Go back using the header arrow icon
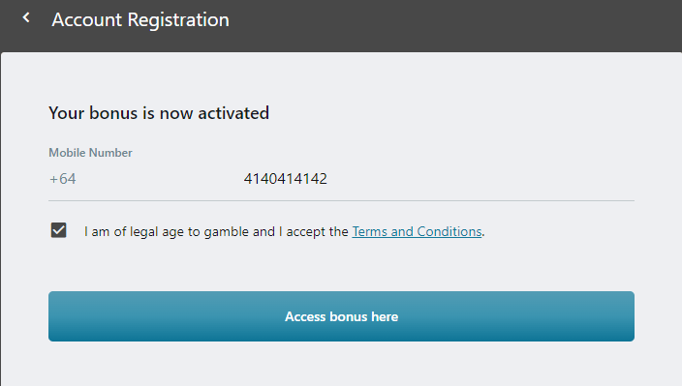The width and height of the screenshot is (682, 386). point(26,17)
